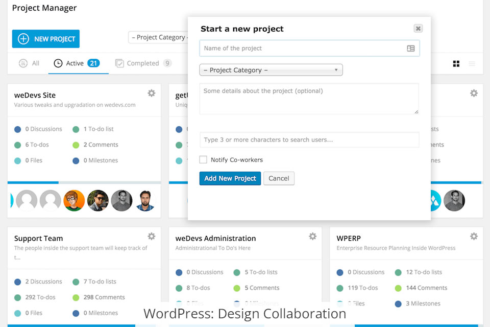
Task: Click 298 Comments on Support Team
Action: [x=104, y=297]
